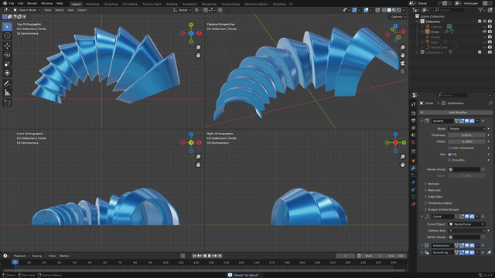Toggle camera view icon in Camera Perspective viewport
This screenshot has width=495, height=278.
pos(402,63)
